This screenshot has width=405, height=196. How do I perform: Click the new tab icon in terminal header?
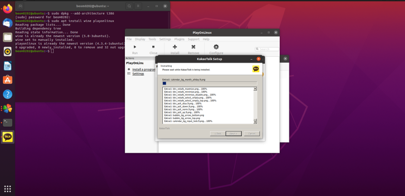click(21, 6)
